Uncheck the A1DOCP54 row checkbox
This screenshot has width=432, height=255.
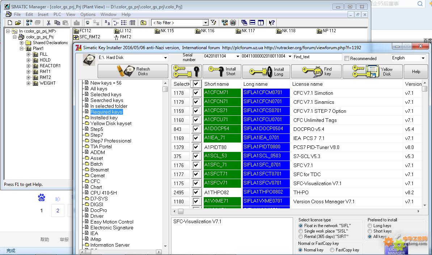(196, 129)
